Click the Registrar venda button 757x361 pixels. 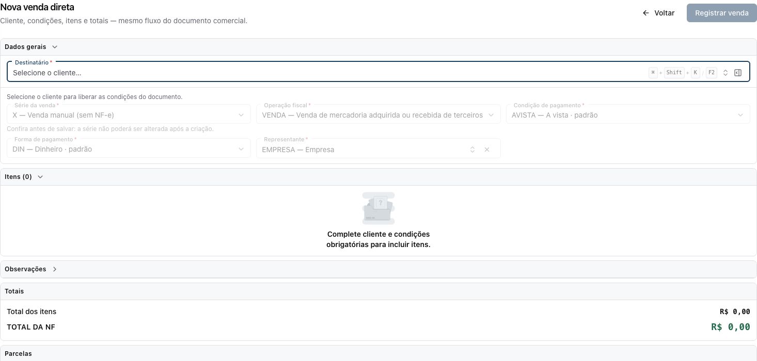(722, 13)
